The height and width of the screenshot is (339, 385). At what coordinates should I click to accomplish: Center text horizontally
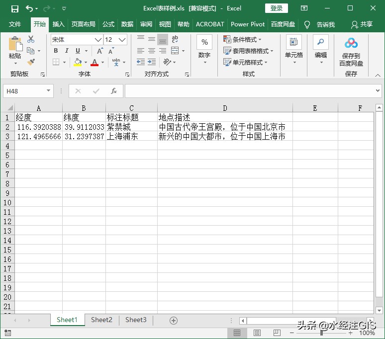point(152,51)
